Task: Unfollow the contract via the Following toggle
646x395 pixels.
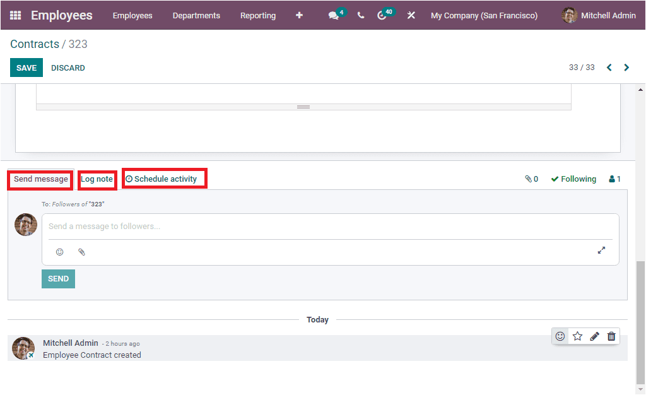Action: pyautogui.click(x=573, y=179)
